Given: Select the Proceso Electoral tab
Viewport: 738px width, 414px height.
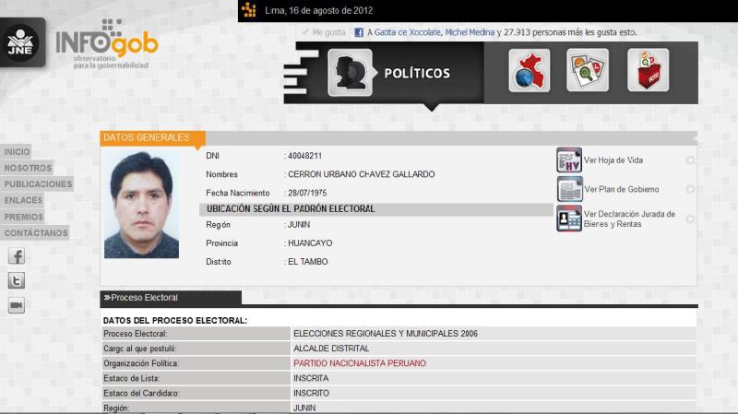Looking at the screenshot, I should coord(171,298).
